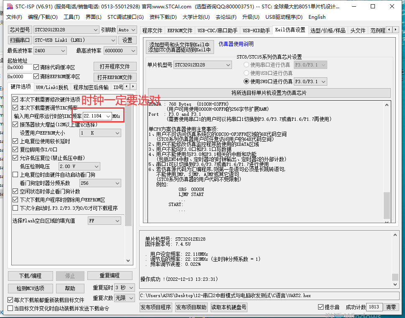Open the 头文件 tab
Image resolution: width=405 pixels, height=318 pixels.
point(358,31)
